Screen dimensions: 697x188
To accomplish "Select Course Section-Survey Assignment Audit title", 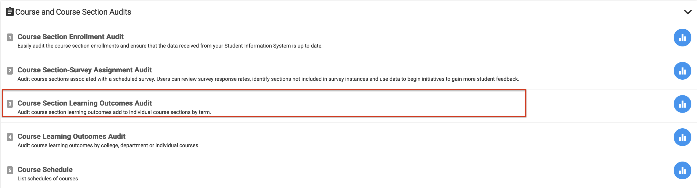I will click(x=84, y=70).
